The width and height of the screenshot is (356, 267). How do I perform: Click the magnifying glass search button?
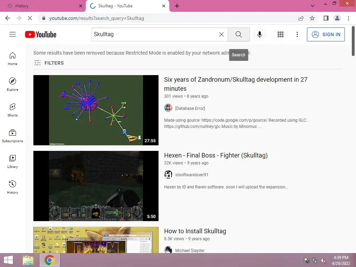(238, 34)
